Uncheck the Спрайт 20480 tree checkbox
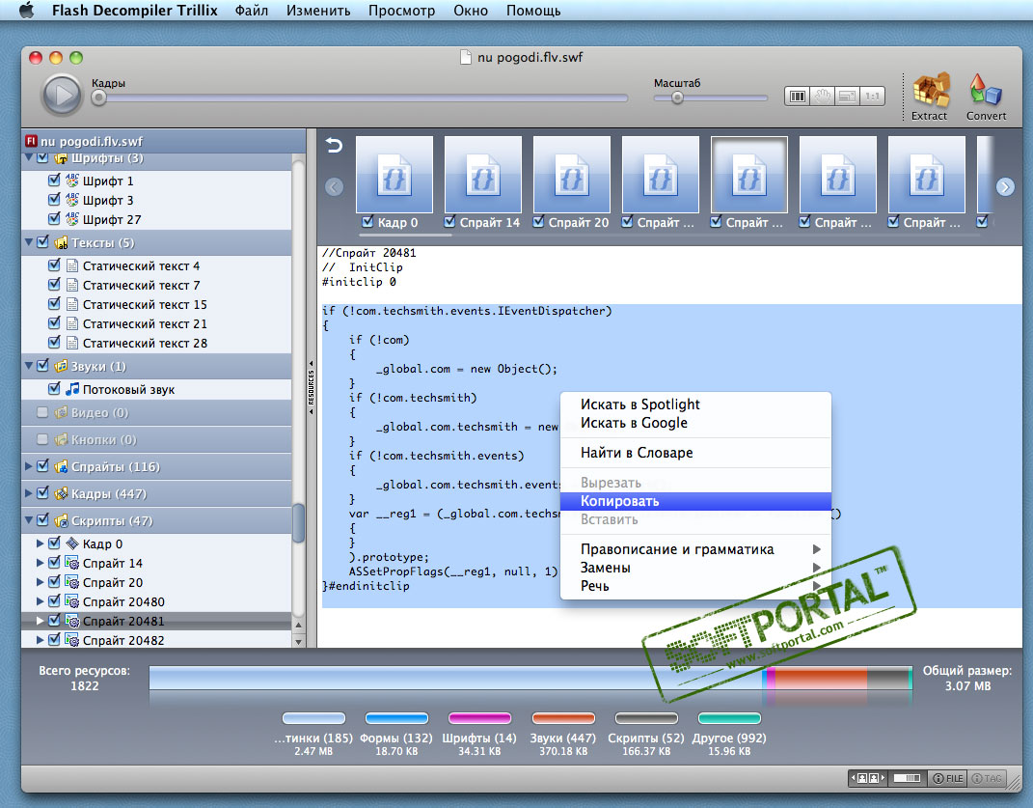Screen dimensions: 1033x808 pos(55,600)
